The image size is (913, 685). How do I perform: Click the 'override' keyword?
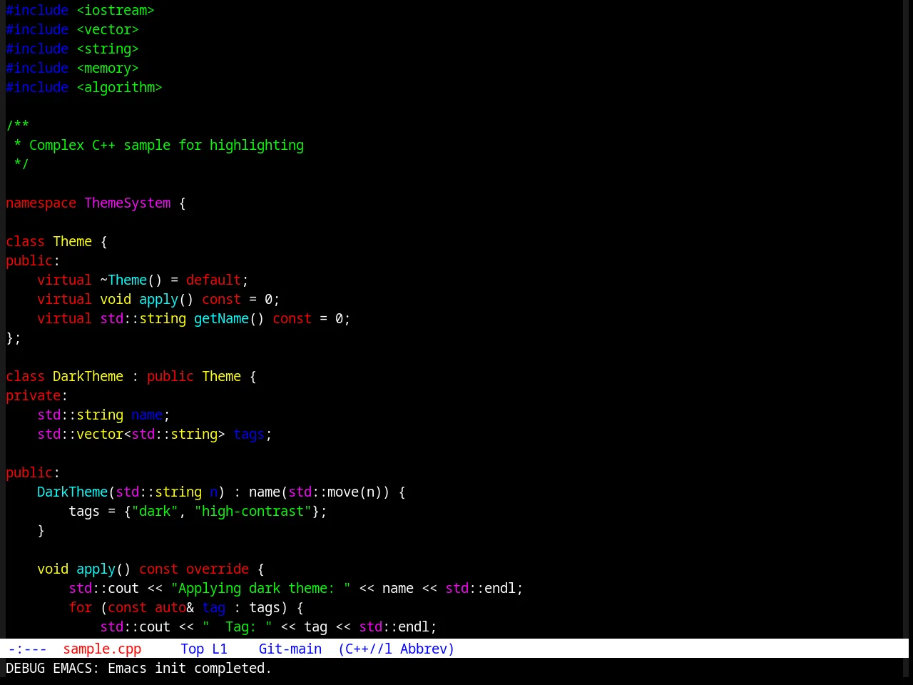point(218,569)
